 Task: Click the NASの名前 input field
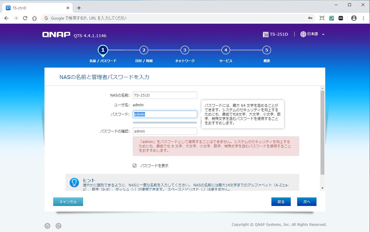pos(165,95)
